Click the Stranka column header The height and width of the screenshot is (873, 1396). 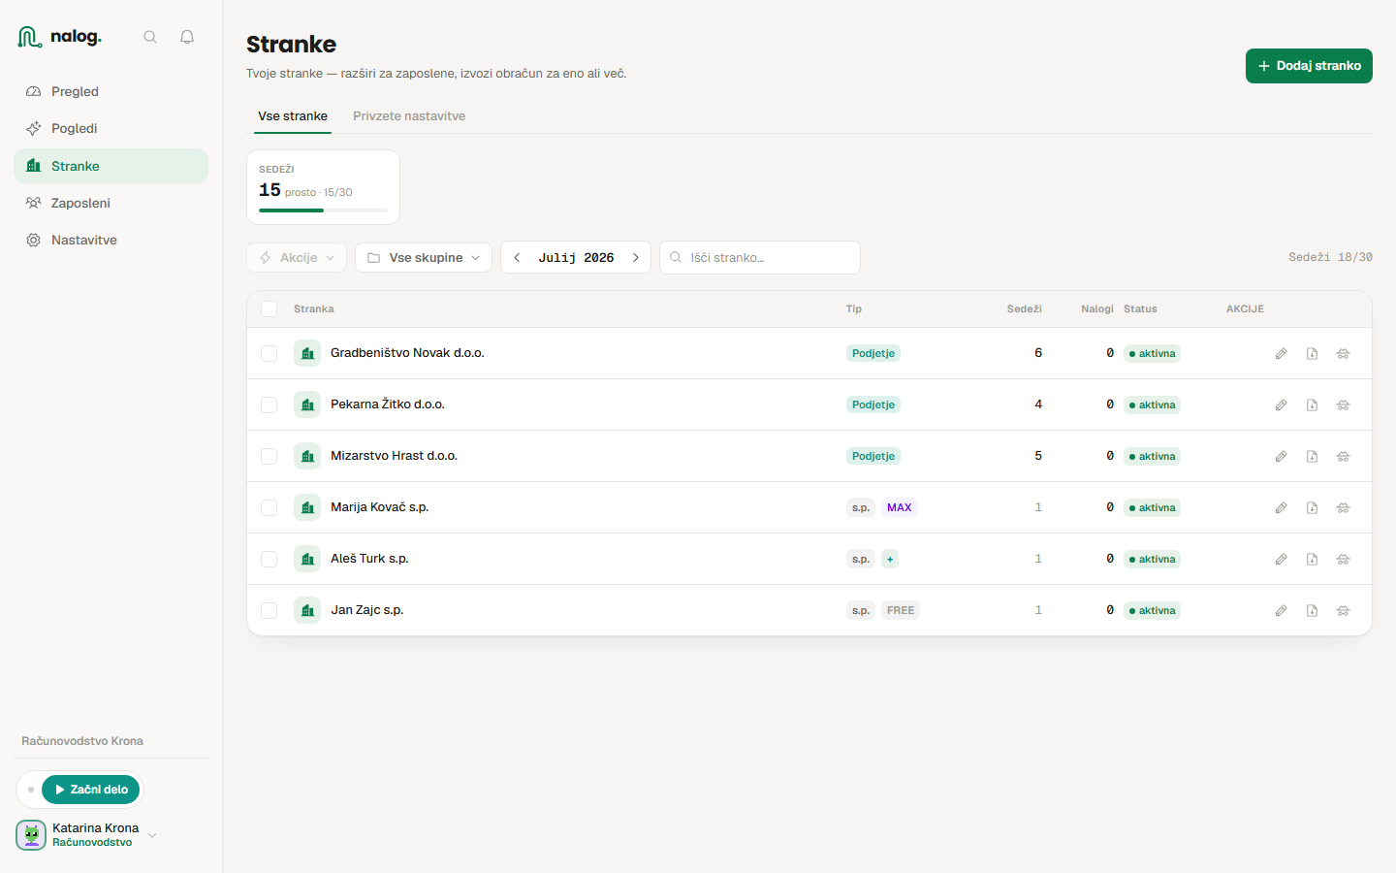[x=314, y=308]
